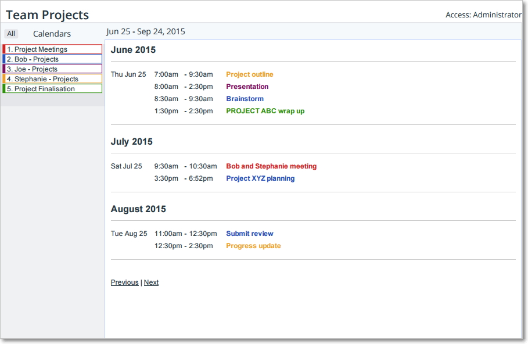Toggle the 4. Stephanie - Projects calendar

click(52, 79)
